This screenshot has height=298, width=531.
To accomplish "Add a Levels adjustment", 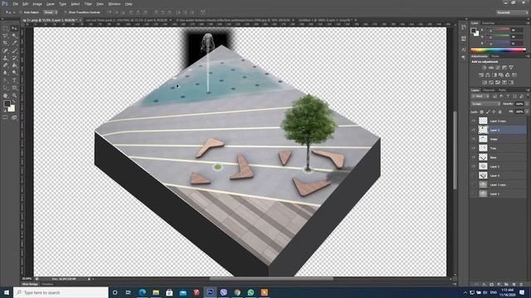I will (x=490, y=68).
